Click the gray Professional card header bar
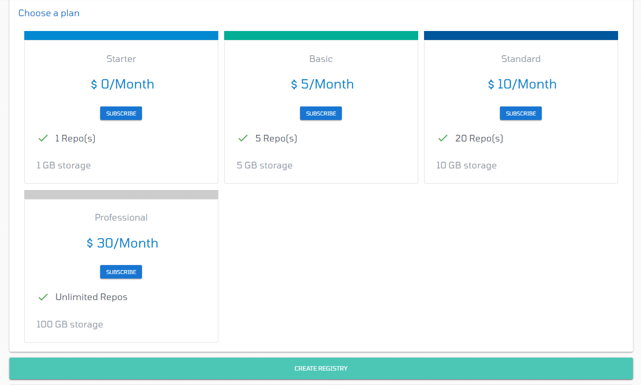Screen dimensions: 641x385 pos(121,195)
